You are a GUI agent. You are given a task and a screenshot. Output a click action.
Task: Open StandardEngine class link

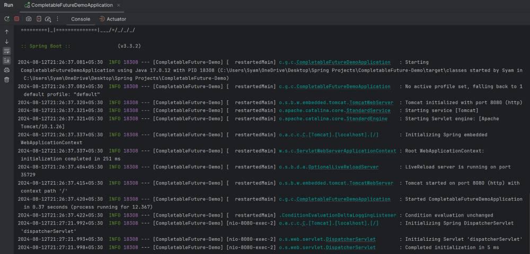click(367, 119)
